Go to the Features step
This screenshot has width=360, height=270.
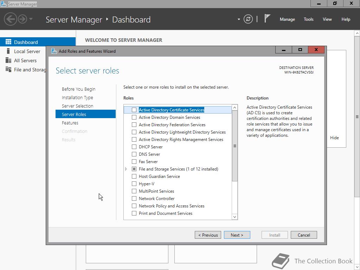point(70,123)
